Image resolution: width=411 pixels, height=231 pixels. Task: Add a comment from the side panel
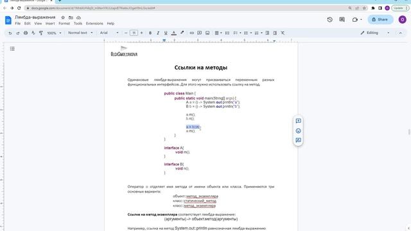[x=298, y=121]
